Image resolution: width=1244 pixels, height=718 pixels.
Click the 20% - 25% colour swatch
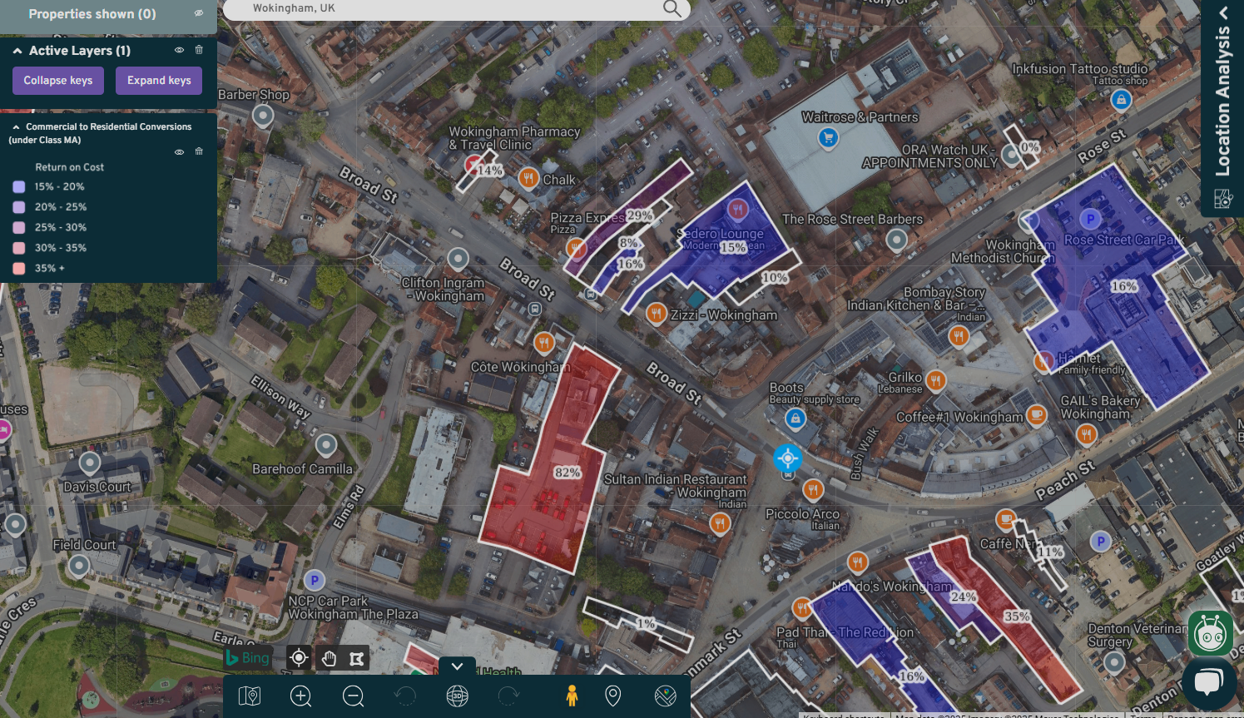19,207
